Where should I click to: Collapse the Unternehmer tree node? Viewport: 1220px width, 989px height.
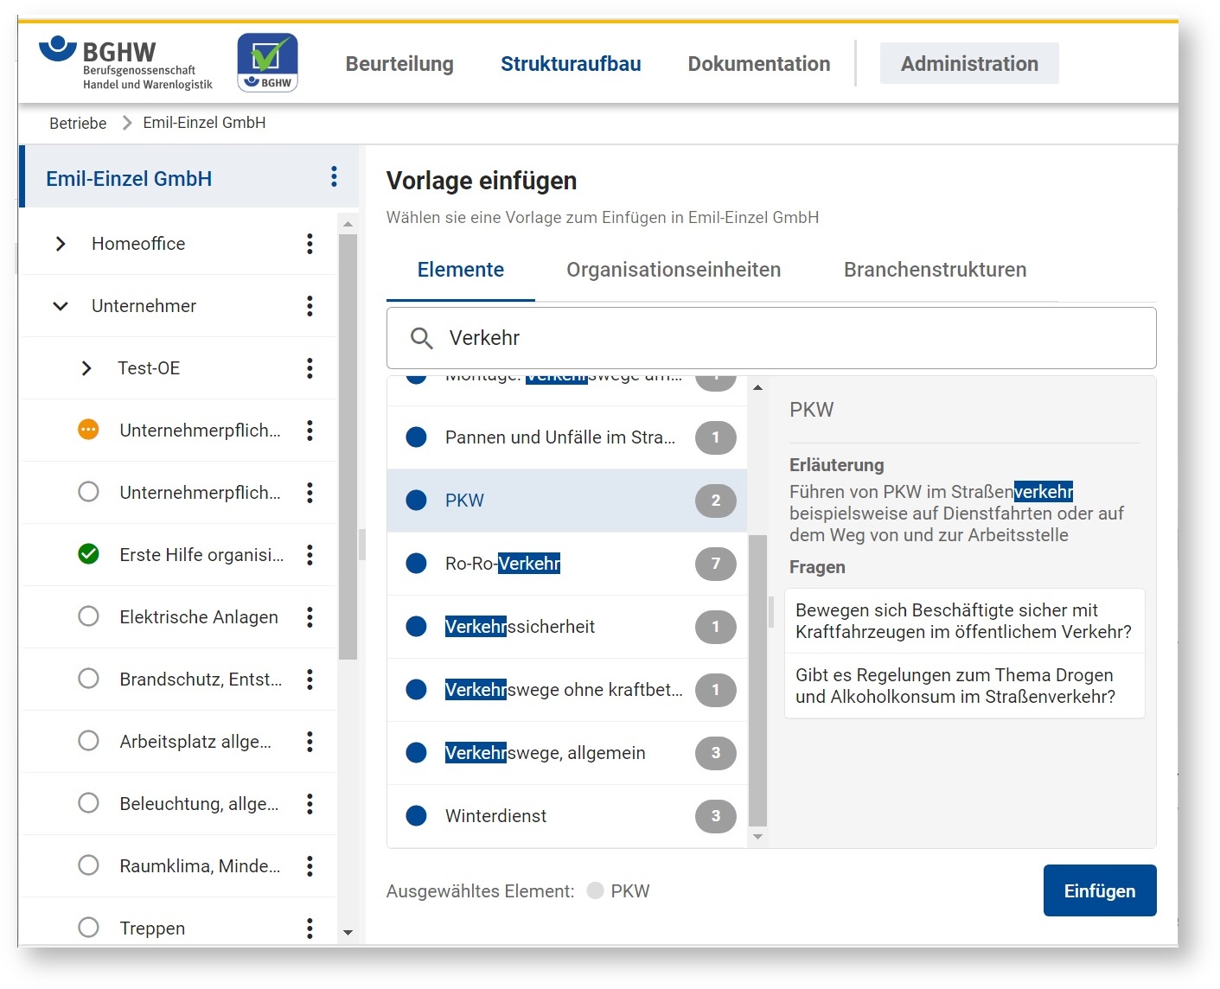click(61, 306)
